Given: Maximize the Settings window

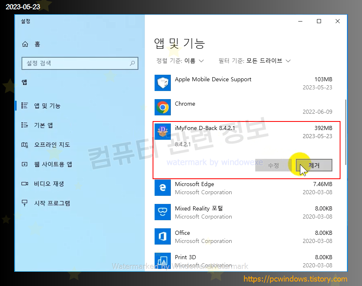Looking at the screenshot, I should tap(319, 21).
